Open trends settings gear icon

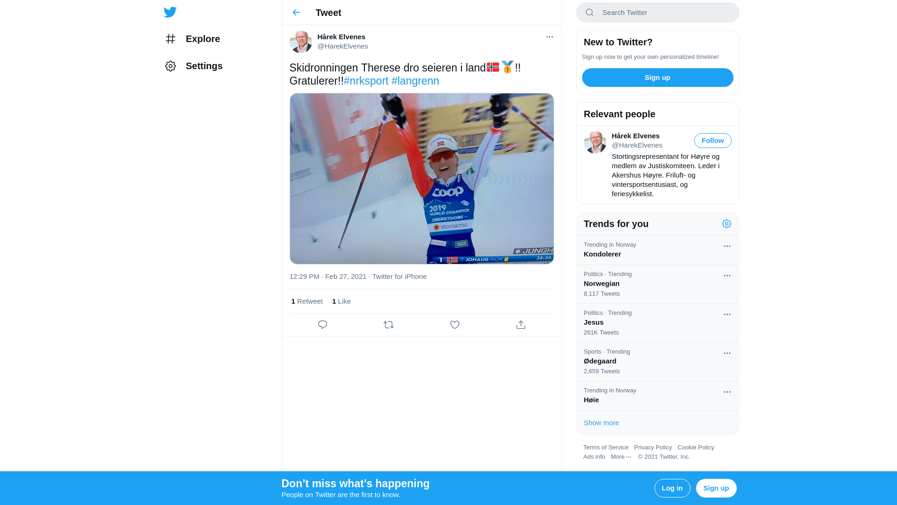pyautogui.click(x=726, y=224)
